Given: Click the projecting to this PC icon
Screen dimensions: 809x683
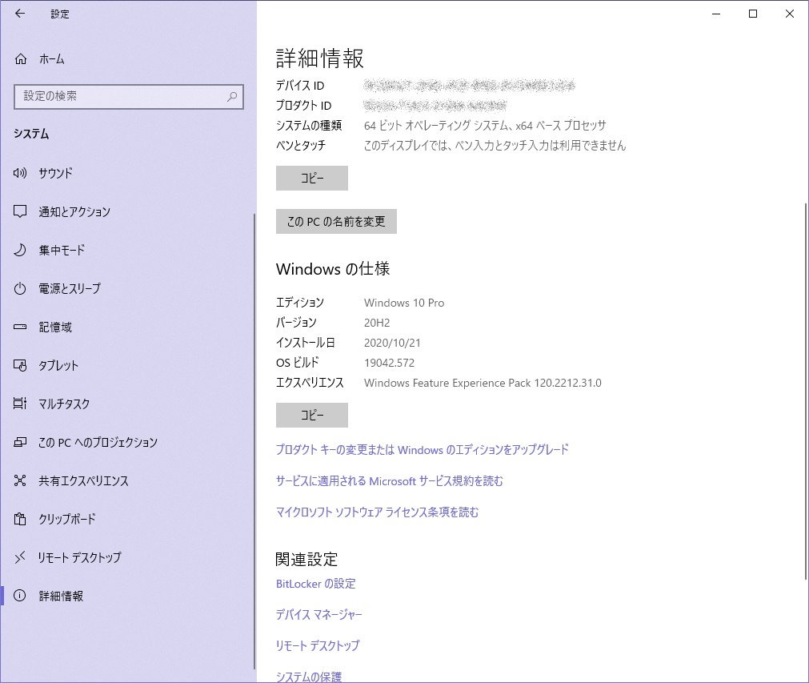Looking at the screenshot, I should 20,442.
